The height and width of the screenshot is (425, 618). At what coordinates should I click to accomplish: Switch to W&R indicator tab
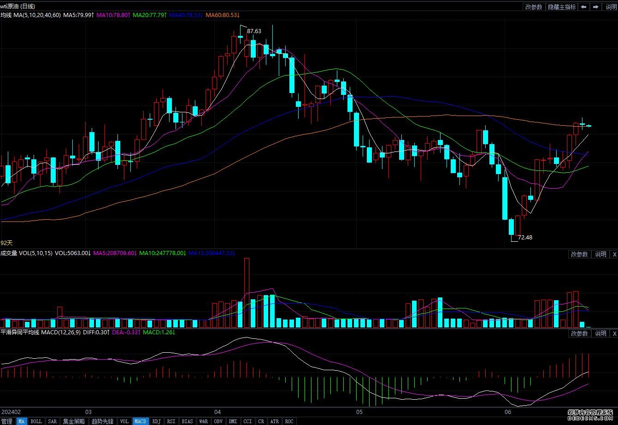click(x=204, y=421)
